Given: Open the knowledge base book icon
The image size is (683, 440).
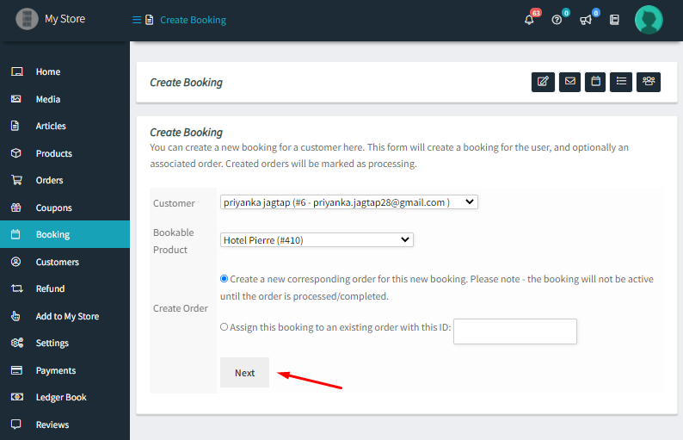Looking at the screenshot, I should pyautogui.click(x=614, y=20).
